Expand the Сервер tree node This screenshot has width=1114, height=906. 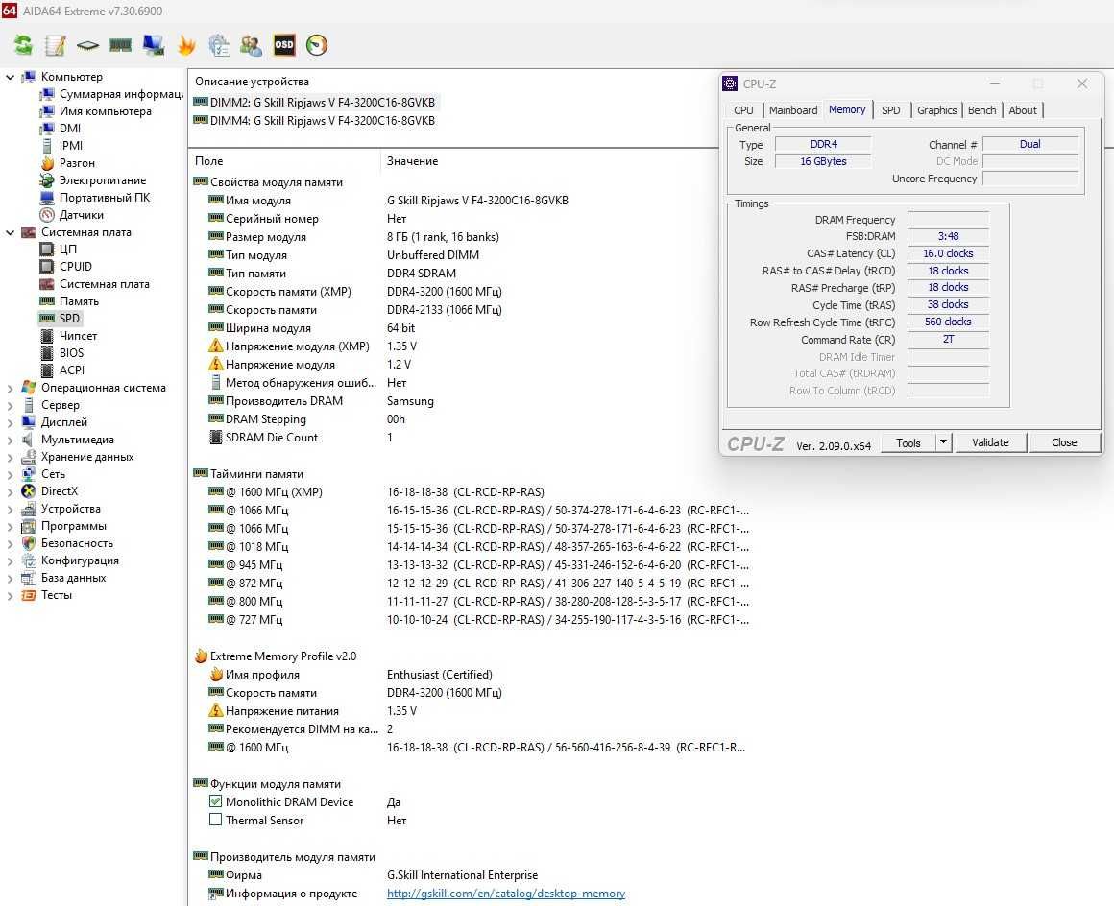pos(10,405)
